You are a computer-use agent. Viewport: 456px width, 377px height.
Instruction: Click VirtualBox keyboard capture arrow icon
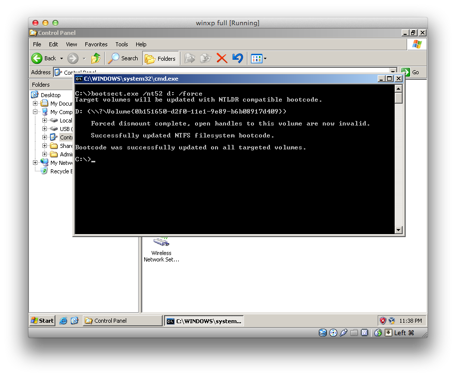coord(388,333)
